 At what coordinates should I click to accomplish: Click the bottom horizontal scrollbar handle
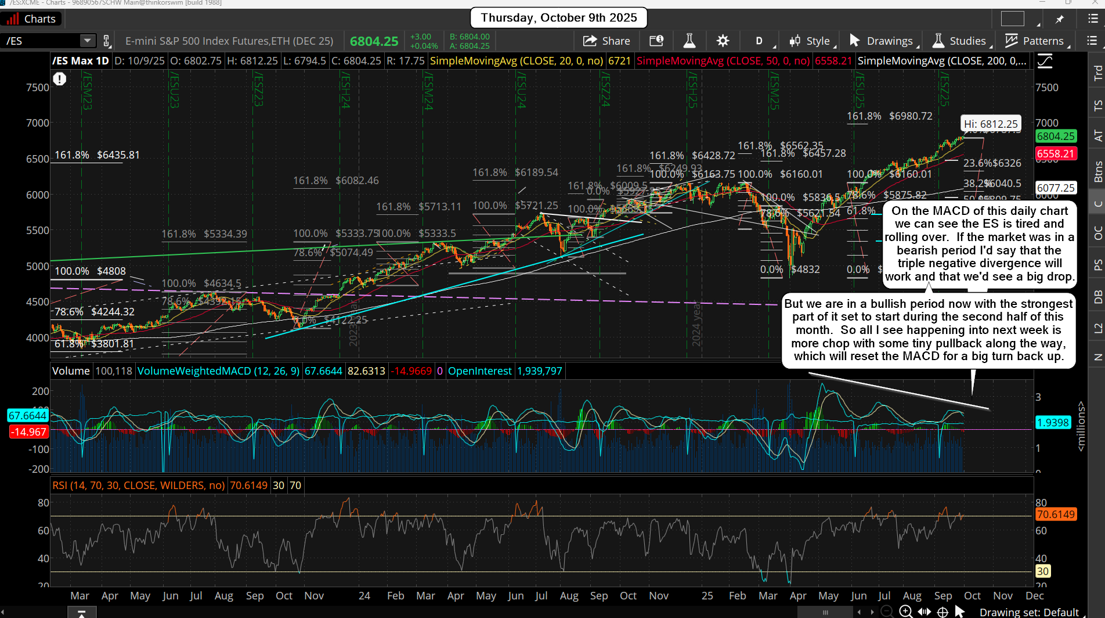[x=825, y=612]
